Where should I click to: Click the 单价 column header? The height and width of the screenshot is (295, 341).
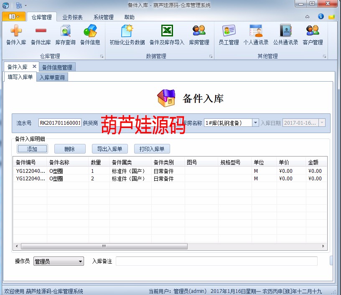(291, 162)
